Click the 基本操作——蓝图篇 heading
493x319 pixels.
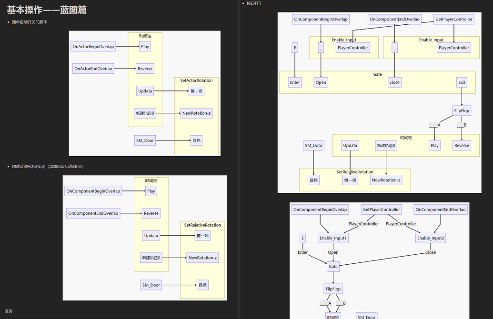[x=47, y=10]
